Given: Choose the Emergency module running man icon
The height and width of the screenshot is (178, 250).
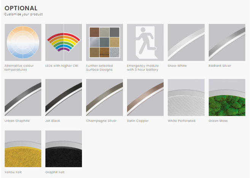Looking at the screenshot, I should click(145, 42).
